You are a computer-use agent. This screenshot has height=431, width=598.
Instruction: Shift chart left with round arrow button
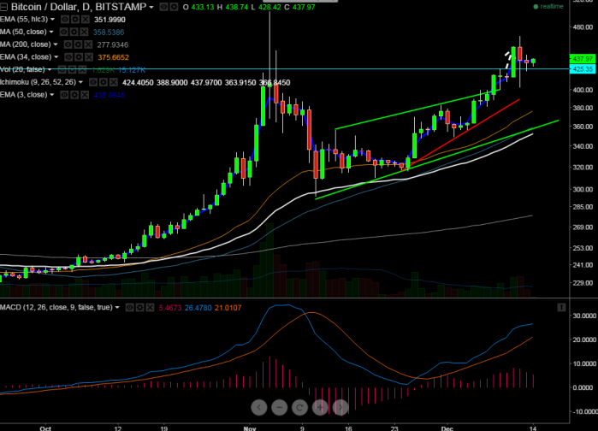[x=259, y=407]
